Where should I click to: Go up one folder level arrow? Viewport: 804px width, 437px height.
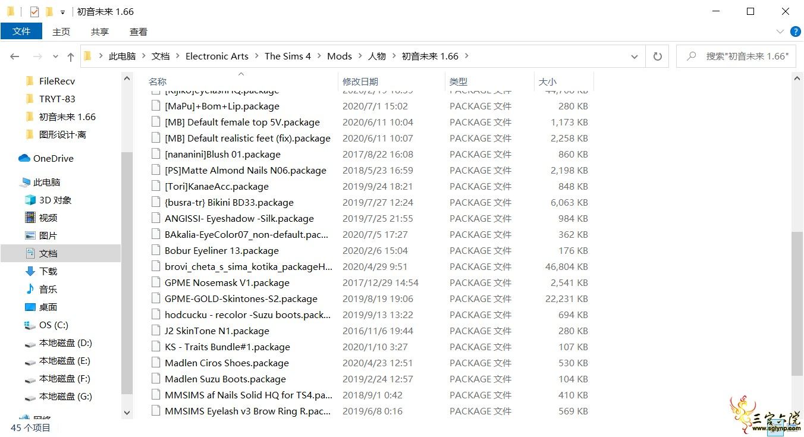pos(71,56)
